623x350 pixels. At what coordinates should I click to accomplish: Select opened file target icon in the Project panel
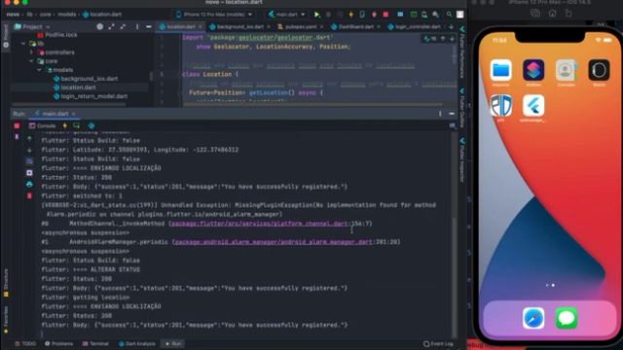[x=100, y=26]
